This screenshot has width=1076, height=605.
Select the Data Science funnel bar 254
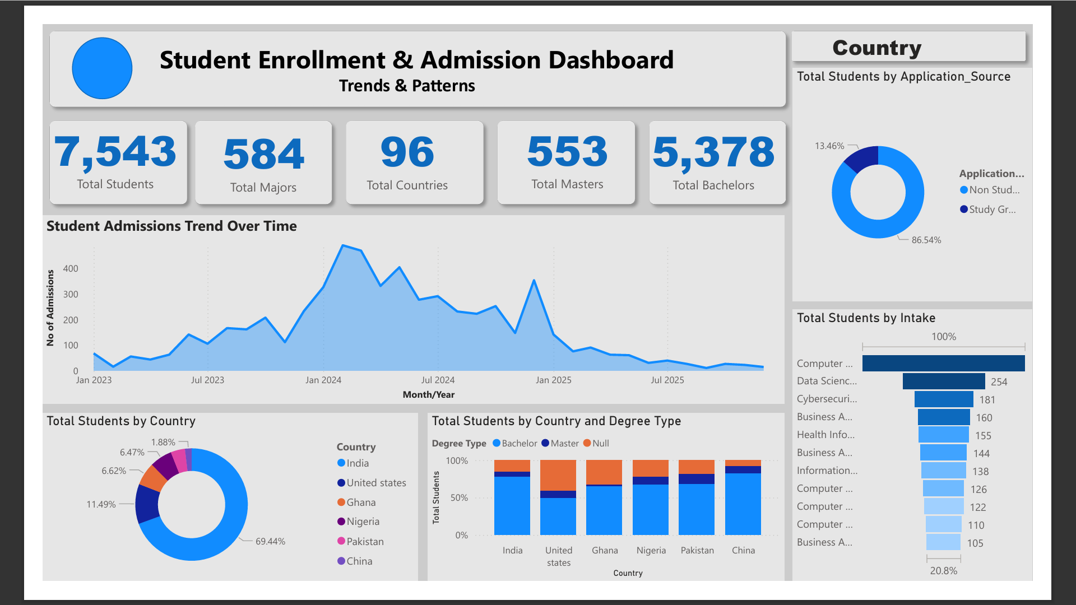click(943, 381)
